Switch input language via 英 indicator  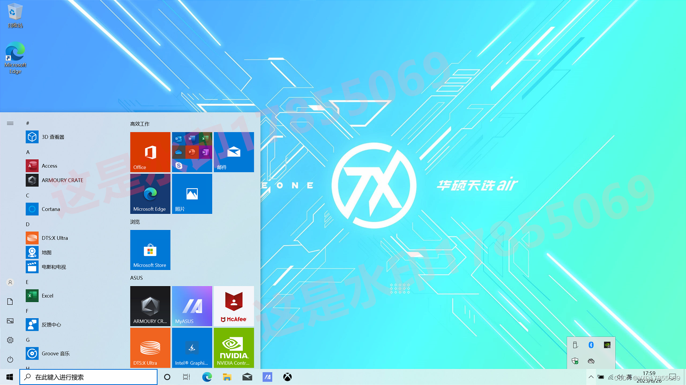630,377
